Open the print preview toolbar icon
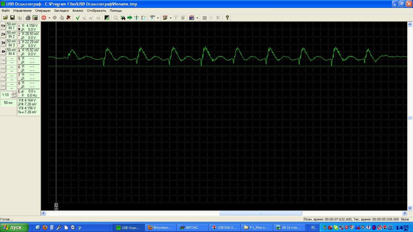Image resolution: width=413 pixels, height=232 pixels. 35,18
